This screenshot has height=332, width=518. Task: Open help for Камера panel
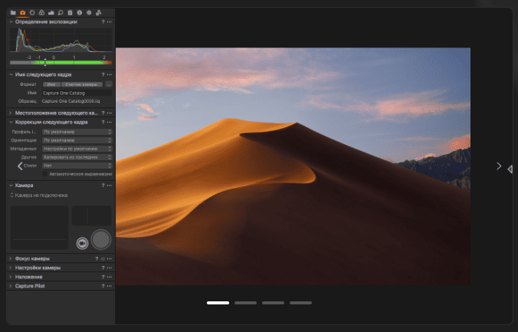coord(103,186)
